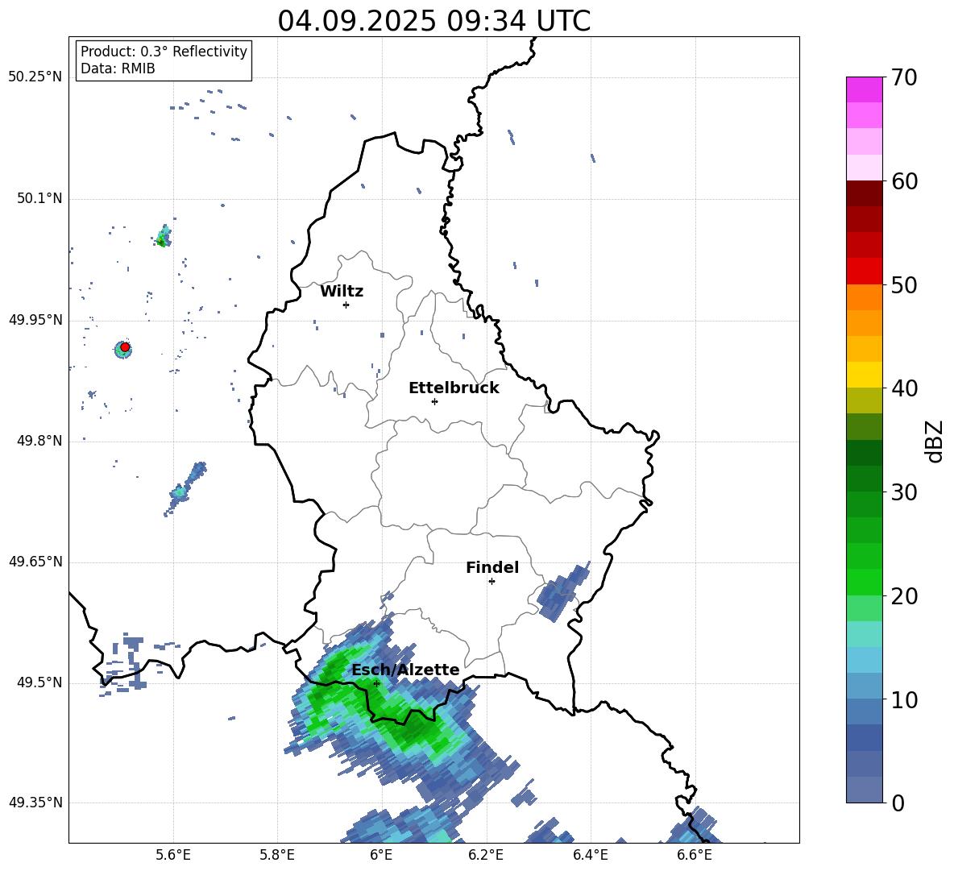This screenshot has height=871, width=954.
Task: Click the 50.25°N latitude label
Action: click(35, 77)
